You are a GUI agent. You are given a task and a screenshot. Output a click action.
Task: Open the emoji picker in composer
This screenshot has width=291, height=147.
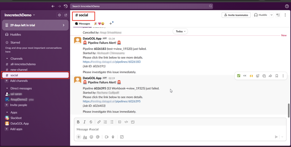tap(91, 137)
